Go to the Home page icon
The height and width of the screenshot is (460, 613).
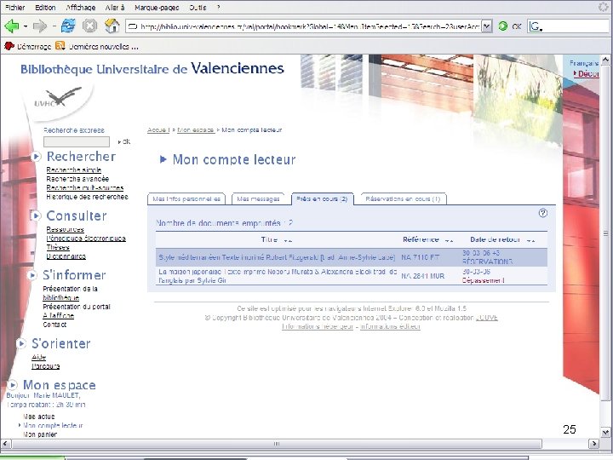[x=112, y=26]
